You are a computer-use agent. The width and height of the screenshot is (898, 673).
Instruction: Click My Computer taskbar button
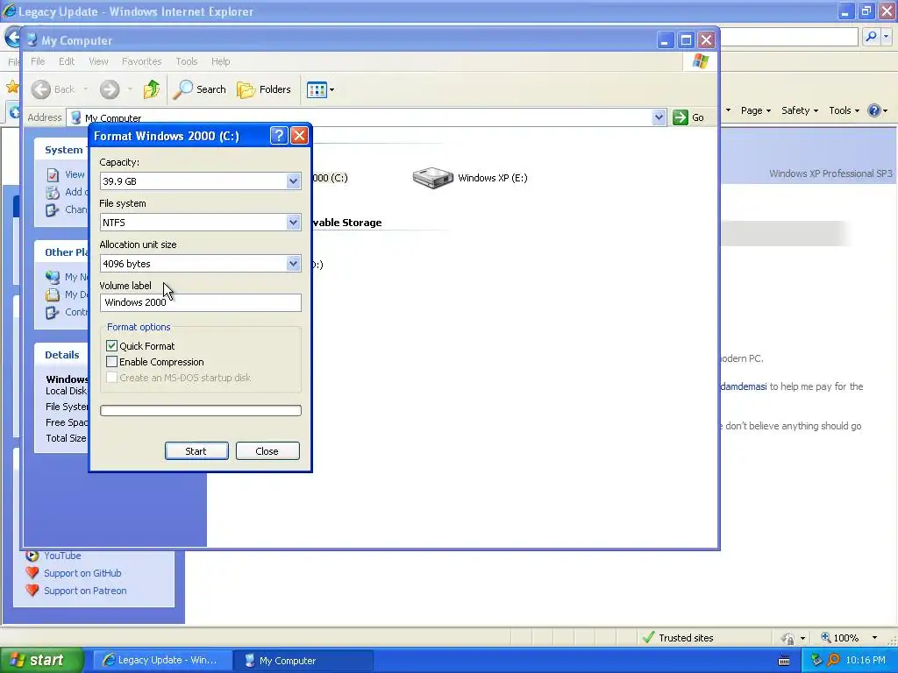point(303,661)
